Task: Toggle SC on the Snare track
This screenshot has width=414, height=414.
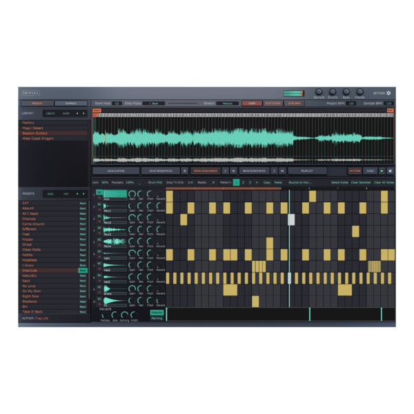Action: tap(99, 288)
